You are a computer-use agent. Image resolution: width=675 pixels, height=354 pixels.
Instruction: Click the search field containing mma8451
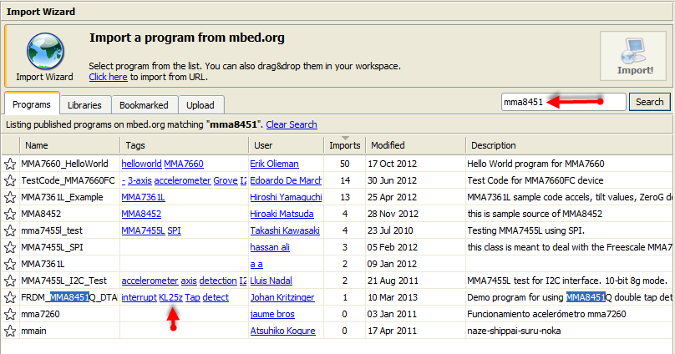pos(562,102)
